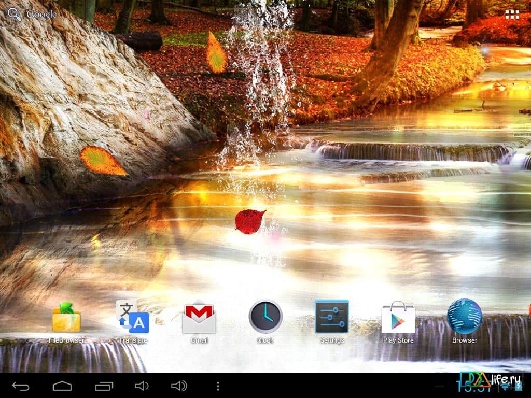Launch the Translate app
Screen dimensions: 531x398
tap(133, 317)
